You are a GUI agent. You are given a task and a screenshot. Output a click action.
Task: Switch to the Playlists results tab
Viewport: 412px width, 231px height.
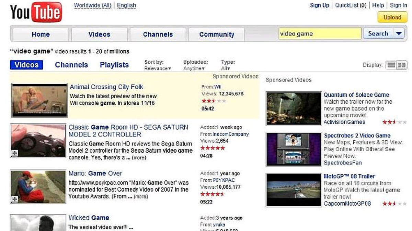(x=114, y=65)
